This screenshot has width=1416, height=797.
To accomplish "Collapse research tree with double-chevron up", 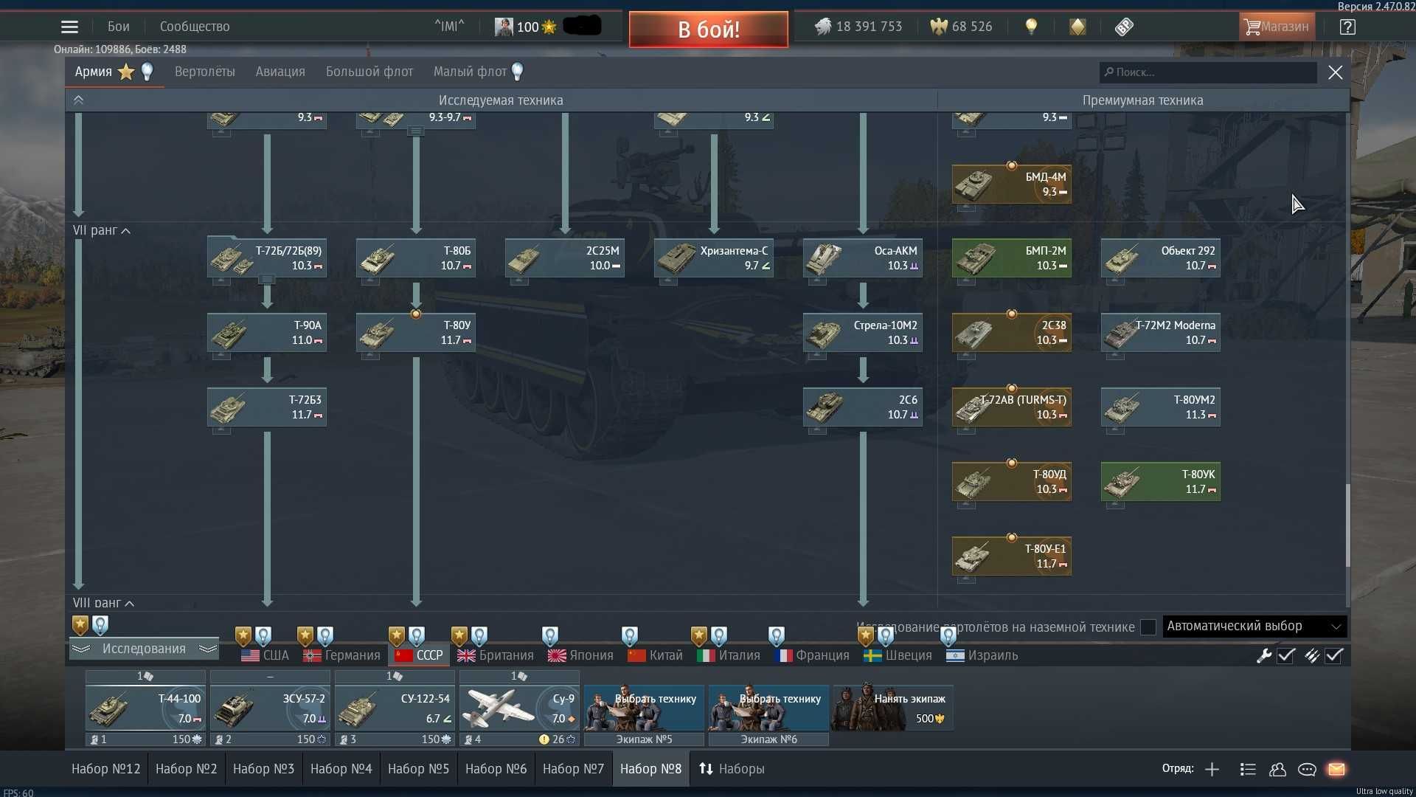I will click(x=78, y=100).
